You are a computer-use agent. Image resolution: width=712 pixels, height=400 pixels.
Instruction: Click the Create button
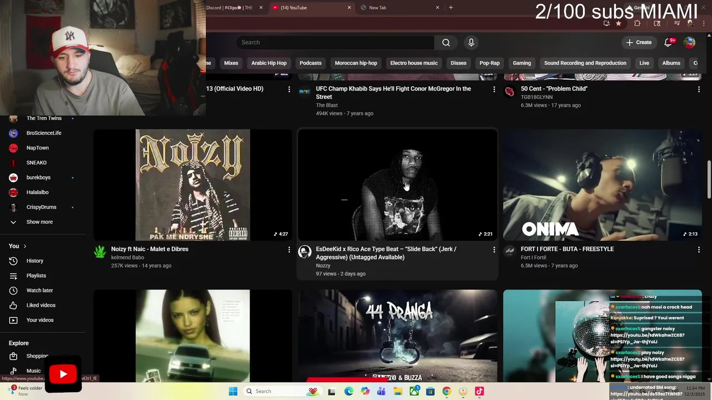click(x=639, y=42)
